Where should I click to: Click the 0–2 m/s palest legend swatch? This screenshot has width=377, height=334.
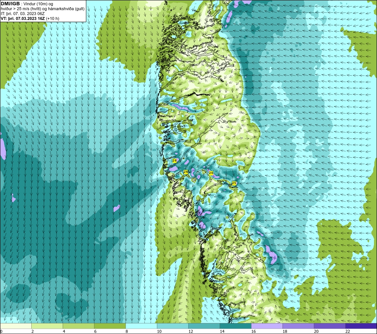[x=16, y=326]
